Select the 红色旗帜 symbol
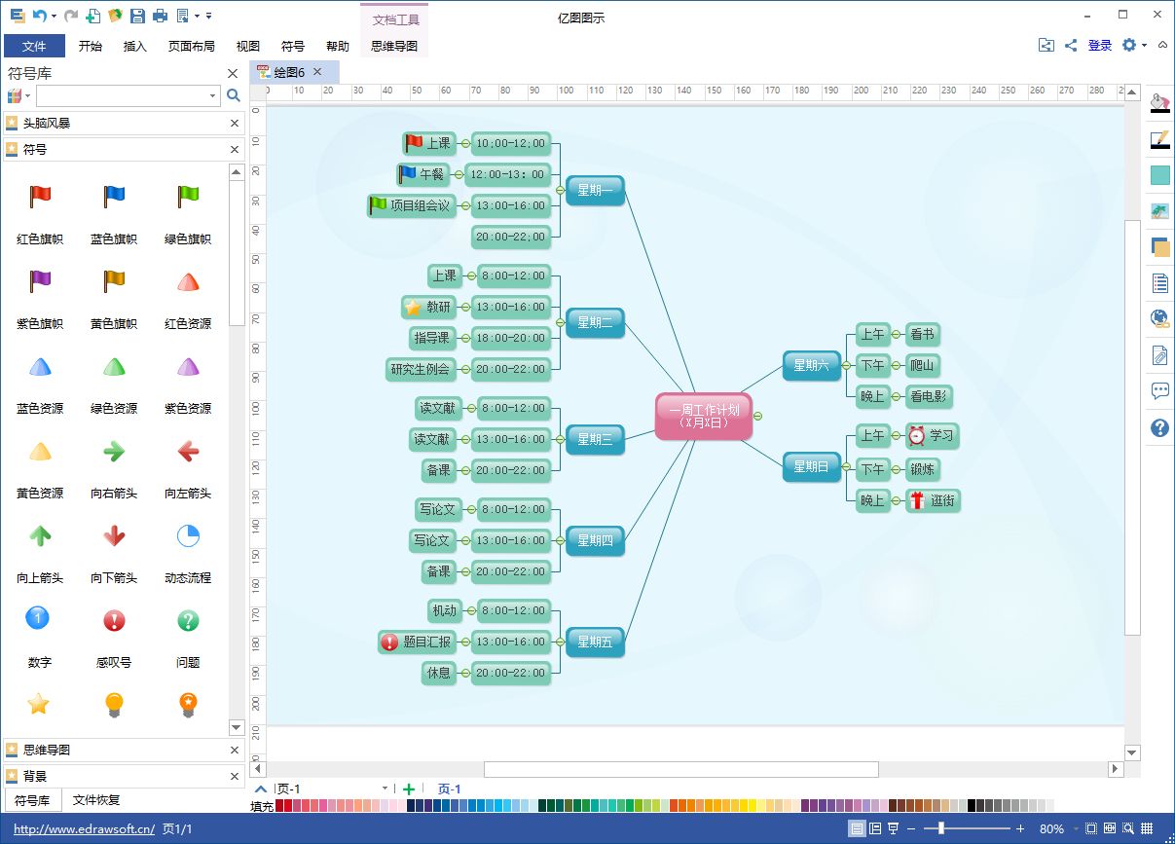Screen dimensions: 1175x844 (40, 198)
